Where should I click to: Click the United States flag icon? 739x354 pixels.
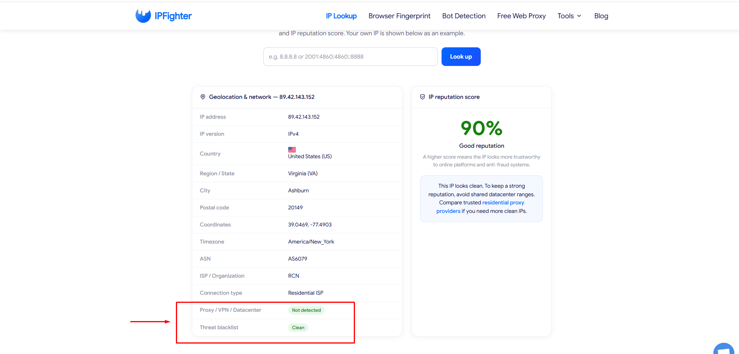(x=292, y=150)
